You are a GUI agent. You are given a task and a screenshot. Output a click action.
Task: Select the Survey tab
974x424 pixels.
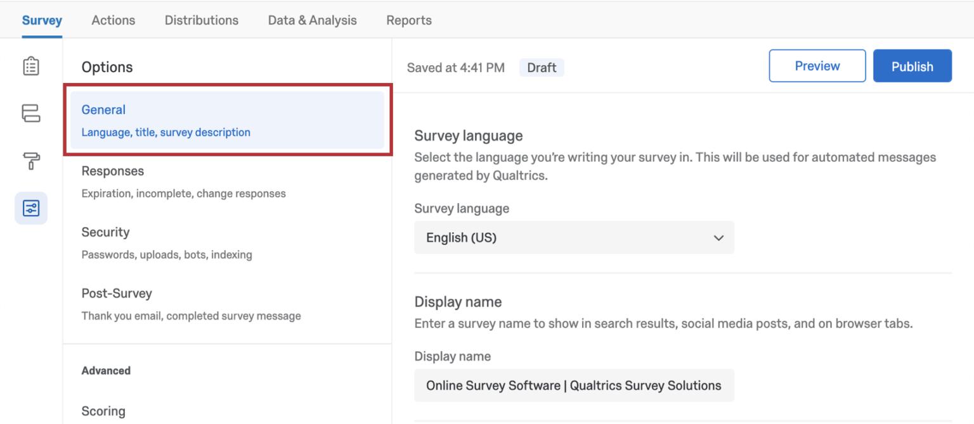pos(42,20)
